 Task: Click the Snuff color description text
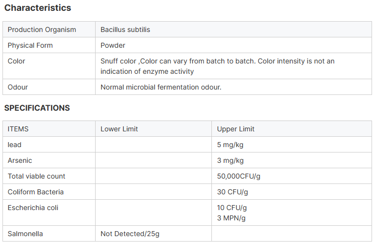(x=217, y=66)
